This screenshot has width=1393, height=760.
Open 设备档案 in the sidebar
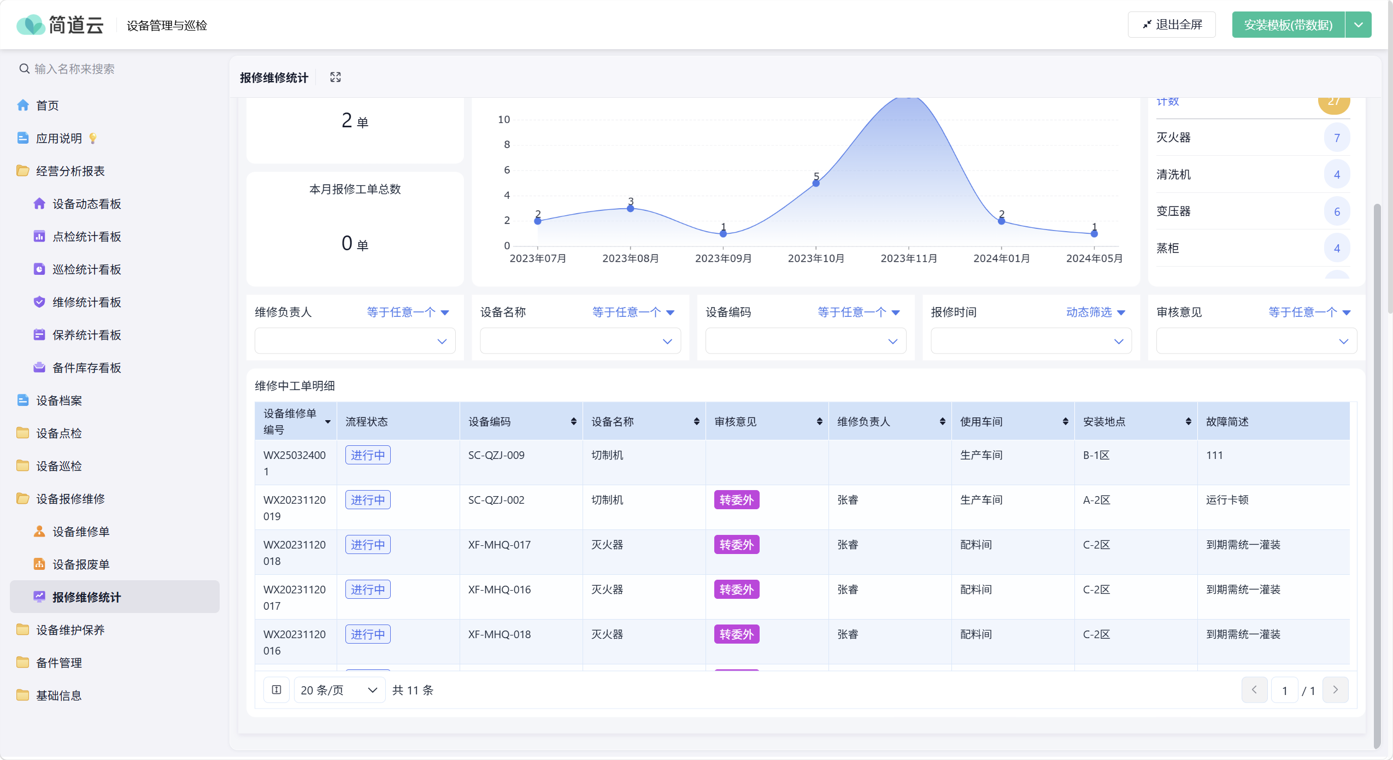coord(59,400)
